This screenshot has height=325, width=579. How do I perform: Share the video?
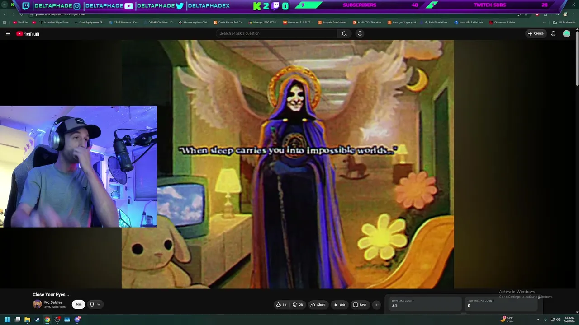318,305
